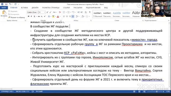Image resolution: width=171 pixels, height=96 pixels.
Task: Expand the Абзац dialog launcher
Action: [91, 21]
